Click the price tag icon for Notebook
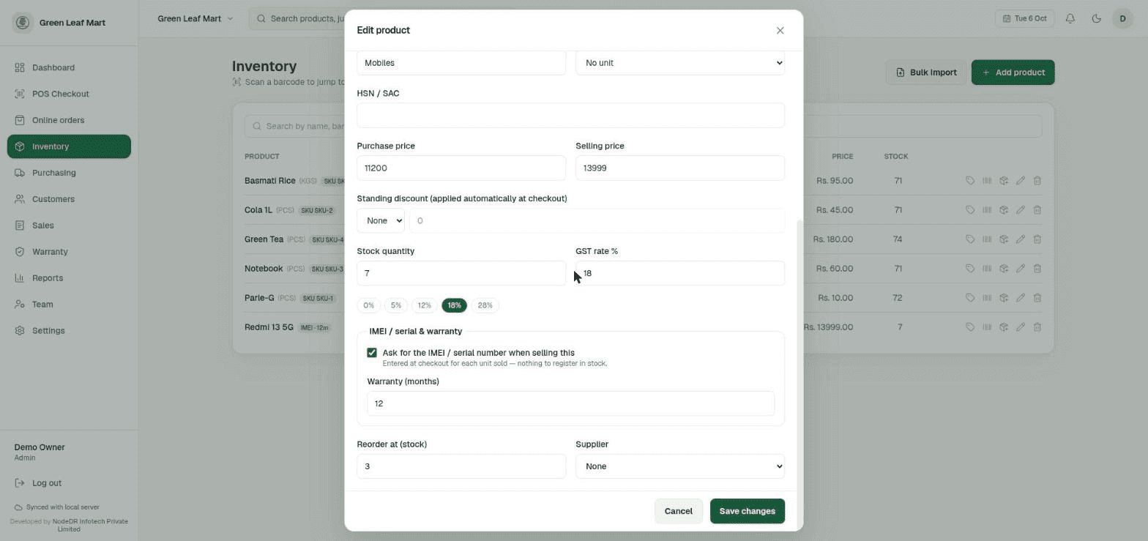 point(970,269)
